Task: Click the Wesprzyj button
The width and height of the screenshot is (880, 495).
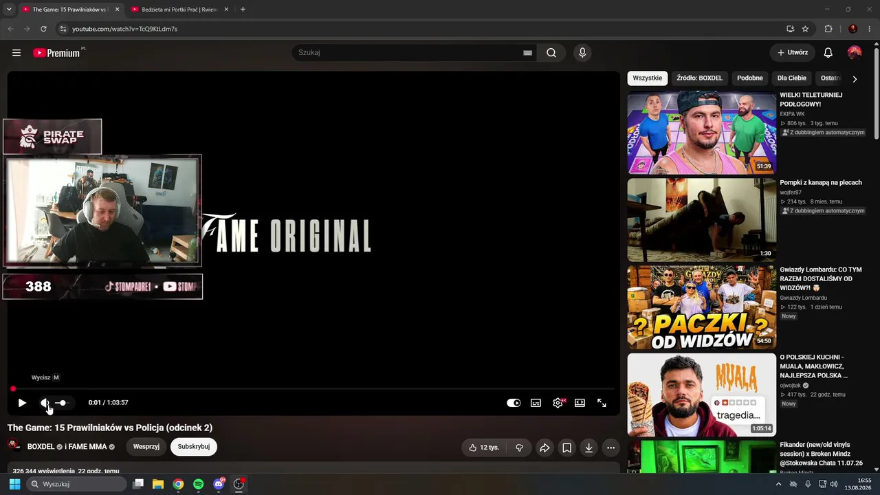Action: (146, 447)
